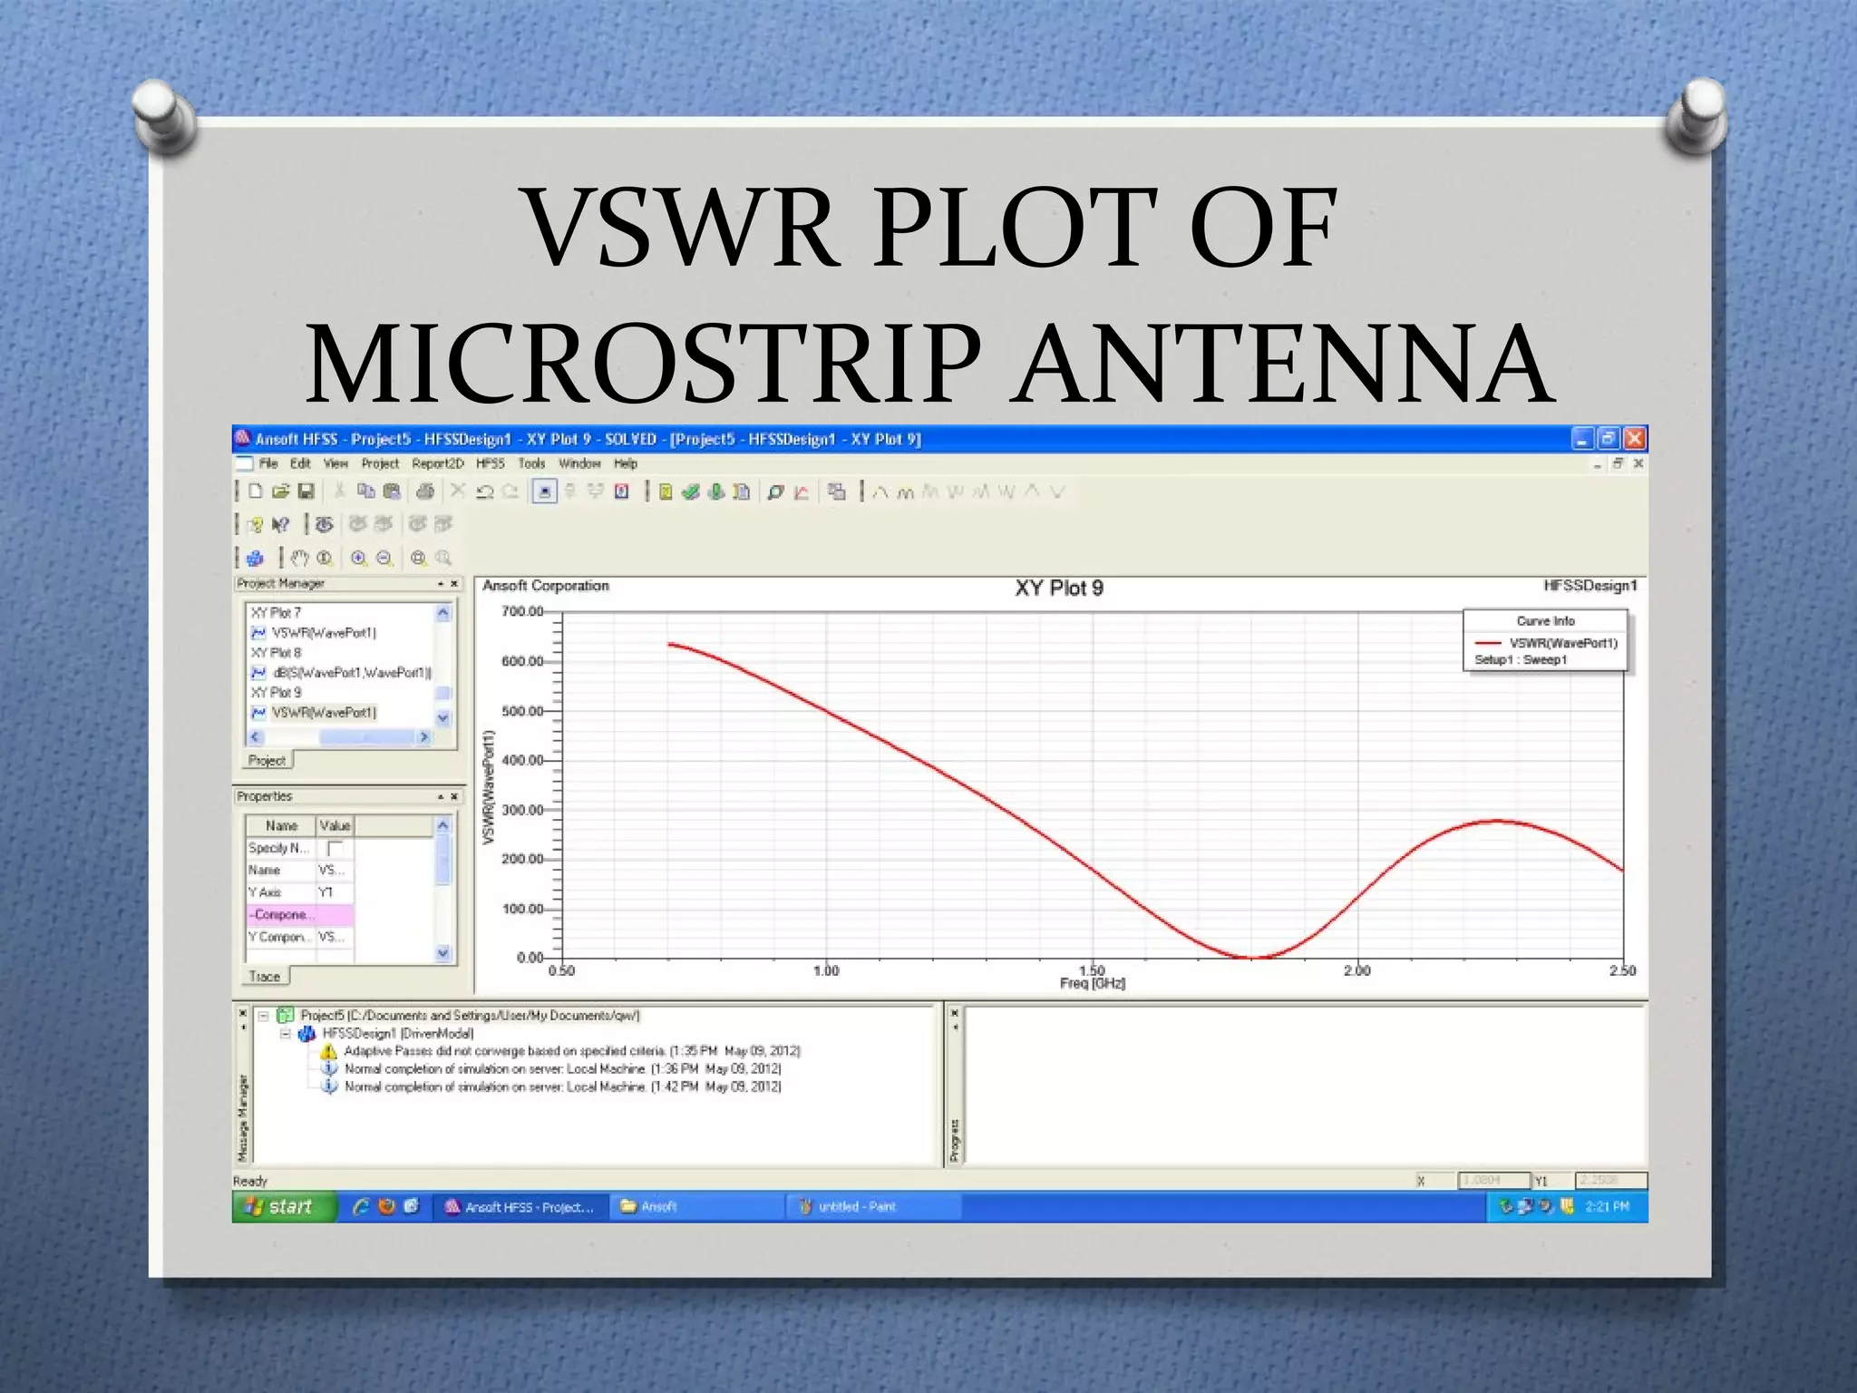Click the Internet Explorer quick launch icon

pyautogui.click(x=361, y=1206)
